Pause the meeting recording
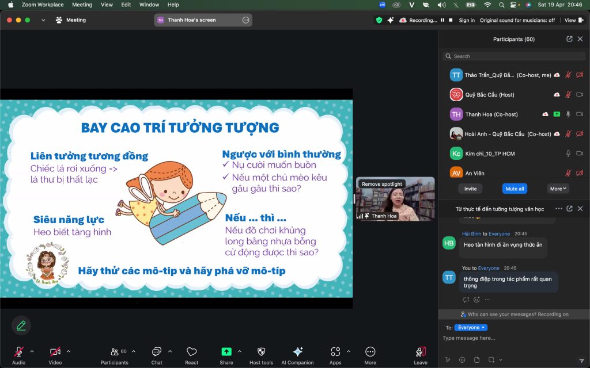590x368 pixels. pos(442,20)
